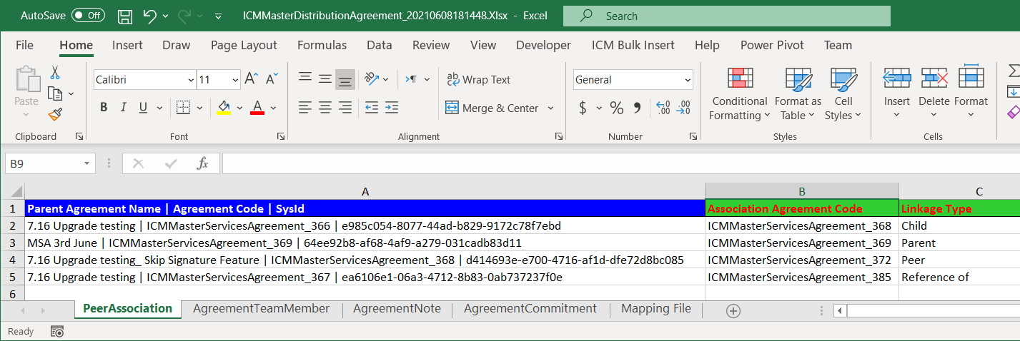Center align text horizontally
Image resolution: width=1020 pixels, height=341 pixels.
click(x=325, y=108)
